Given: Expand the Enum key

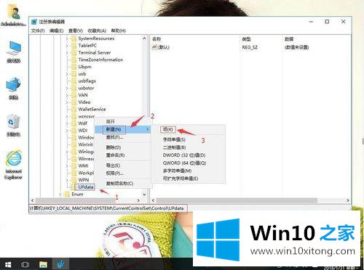Looking at the screenshot, I should tap(60, 194).
